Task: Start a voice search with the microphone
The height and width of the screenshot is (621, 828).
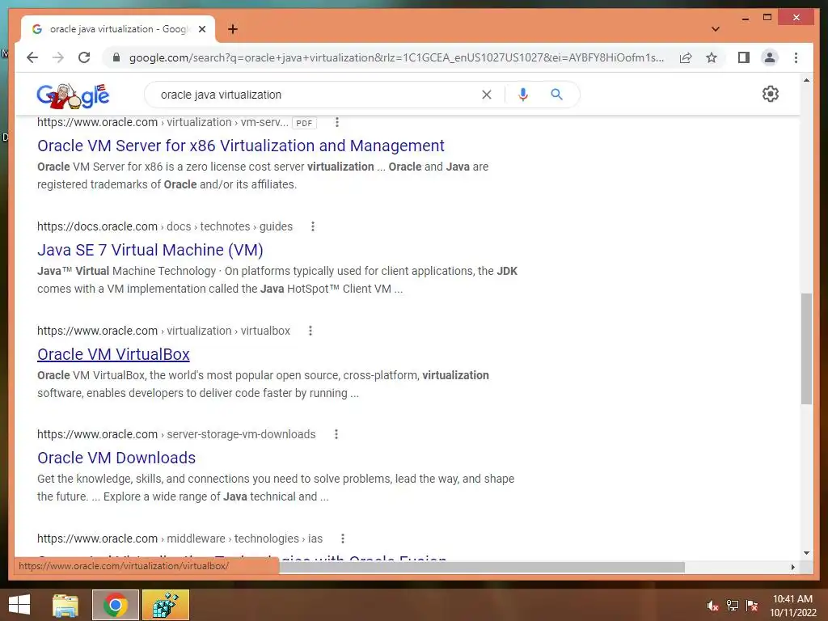Action: coord(523,95)
